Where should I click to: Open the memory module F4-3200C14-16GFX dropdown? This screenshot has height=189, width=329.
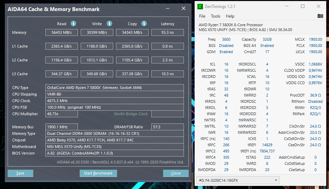point(238,180)
